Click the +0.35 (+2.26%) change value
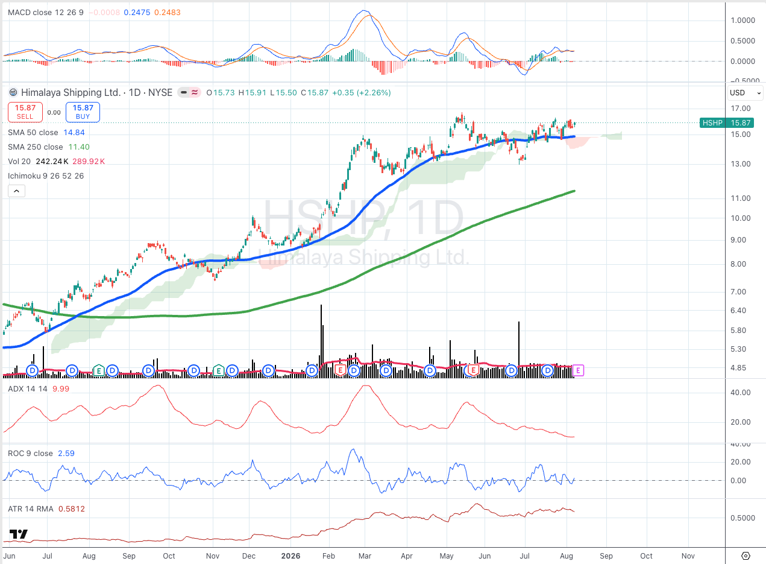This screenshot has height=564, width=766. (x=360, y=93)
